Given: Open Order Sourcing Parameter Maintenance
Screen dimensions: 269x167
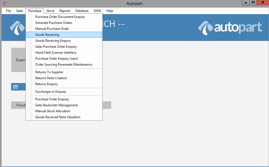Looking at the screenshot, I should pyautogui.click(x=64, y=65).
